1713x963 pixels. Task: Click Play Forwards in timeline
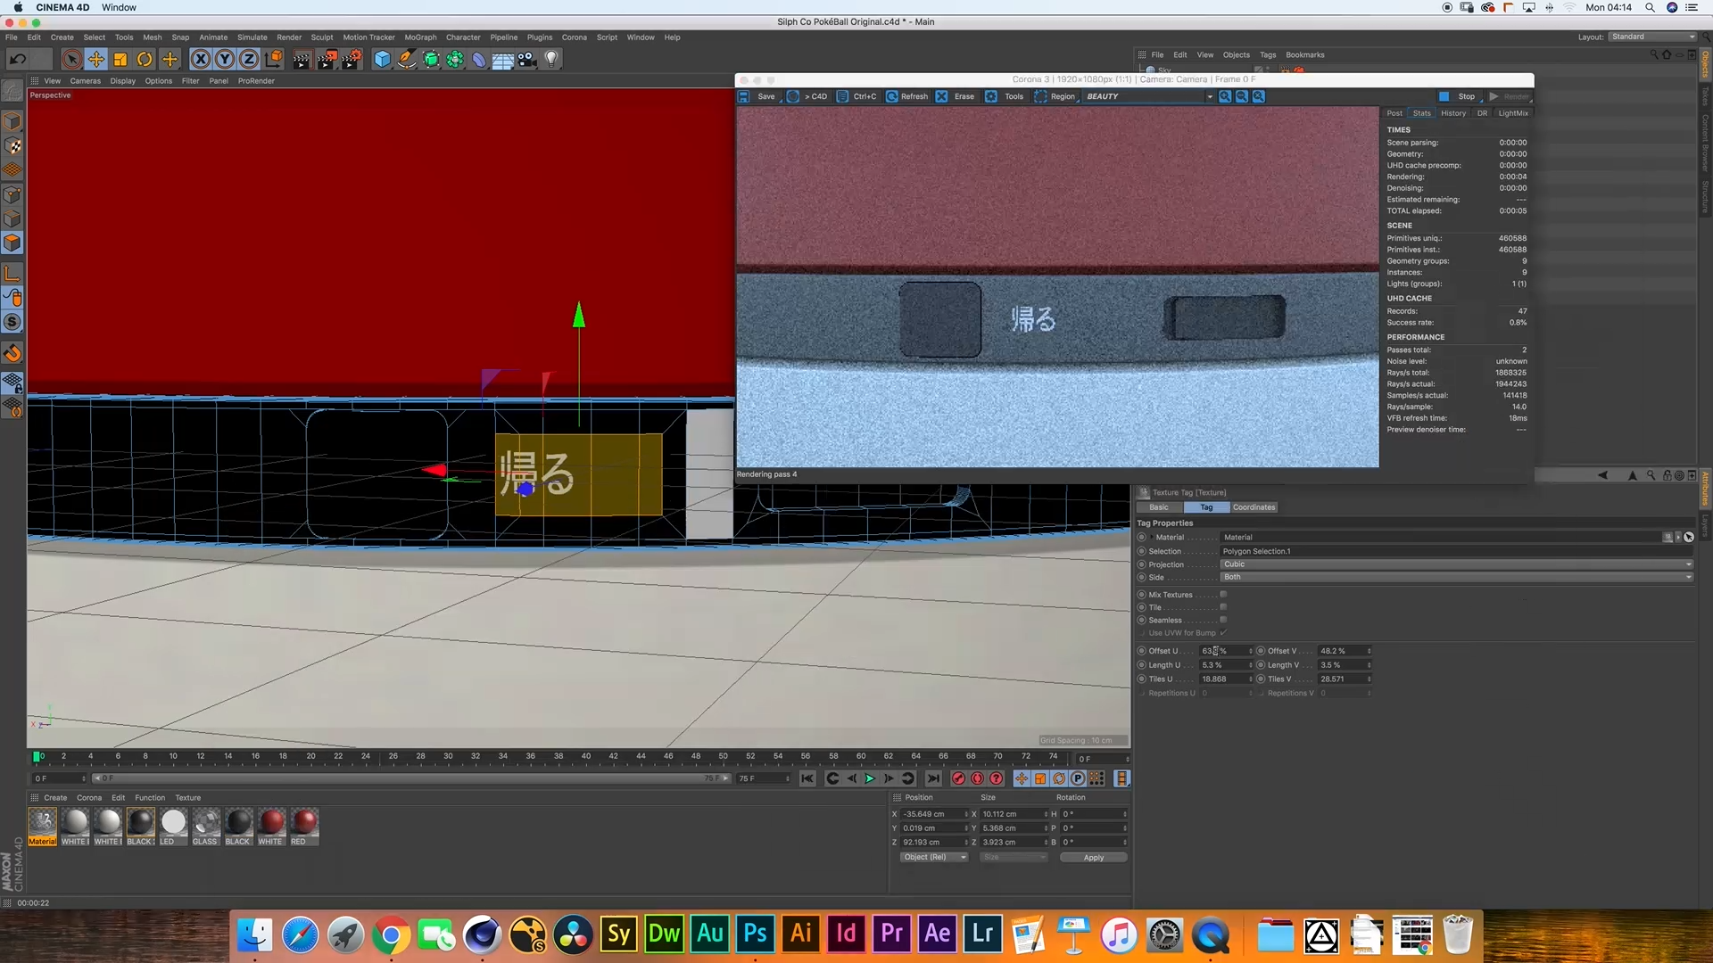tap(870, 778)
